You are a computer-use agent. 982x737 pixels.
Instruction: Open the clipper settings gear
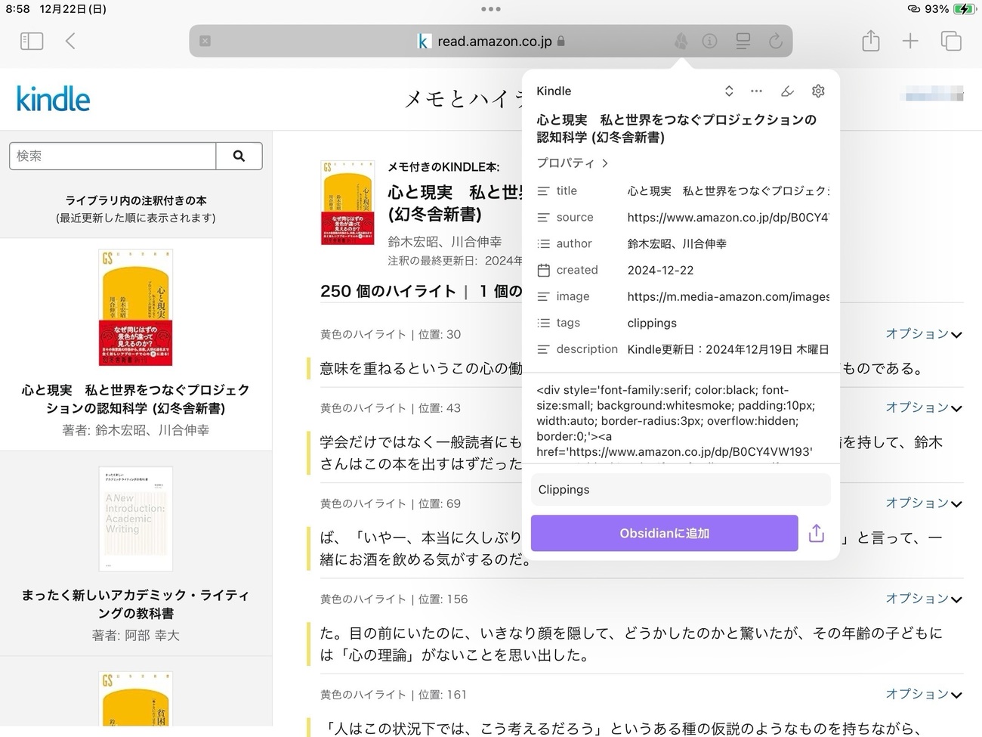(x=818, y=91)
